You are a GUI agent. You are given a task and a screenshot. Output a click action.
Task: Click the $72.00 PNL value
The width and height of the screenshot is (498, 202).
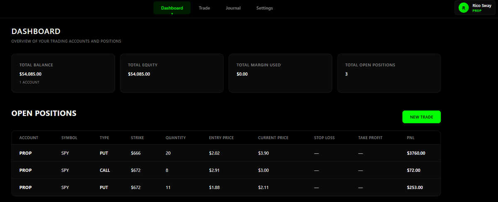point(414,170)
